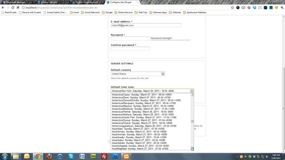Switch to the Bookmark Manager tab

point(16,2)
